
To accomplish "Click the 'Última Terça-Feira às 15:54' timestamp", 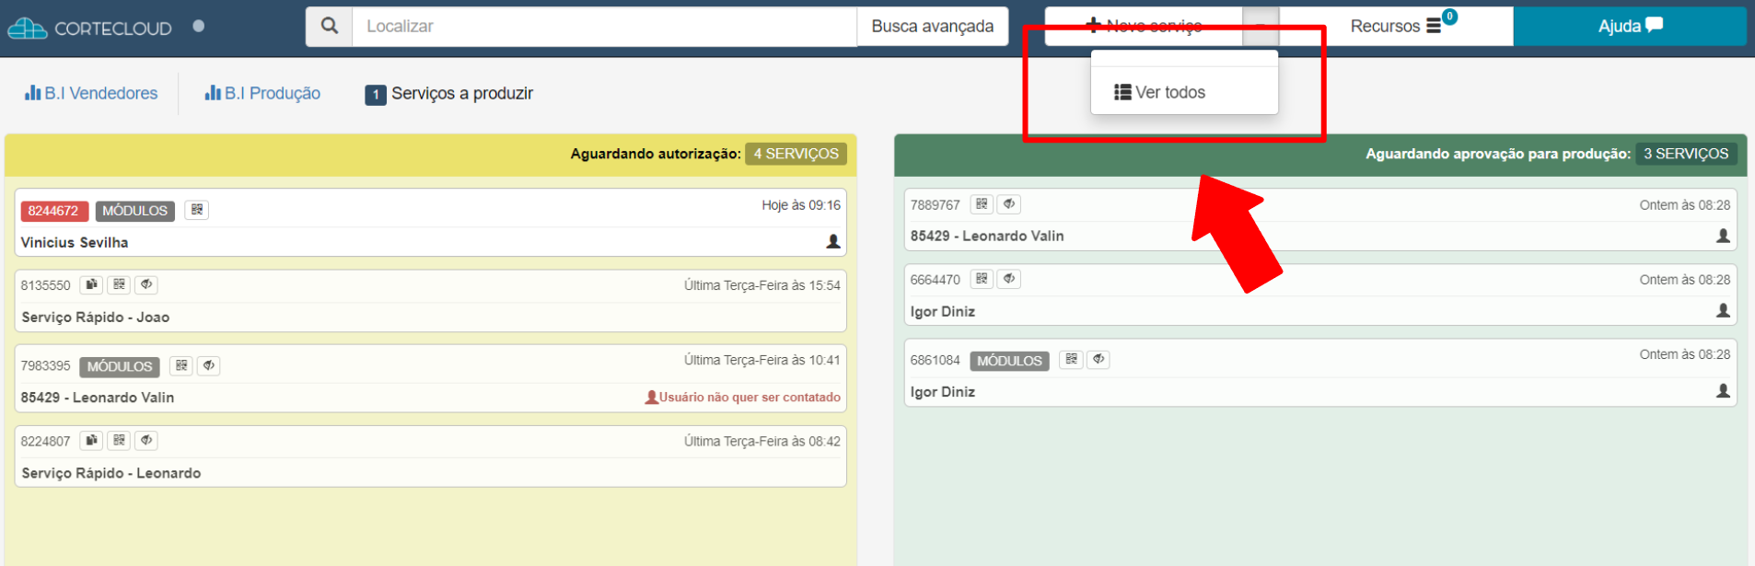I will point(762,285).
